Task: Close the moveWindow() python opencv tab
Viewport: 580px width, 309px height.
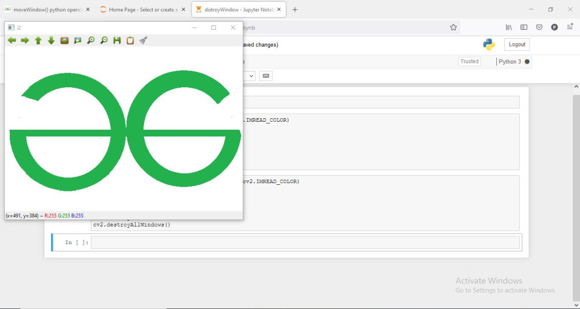Action: [x=87, y=10]
